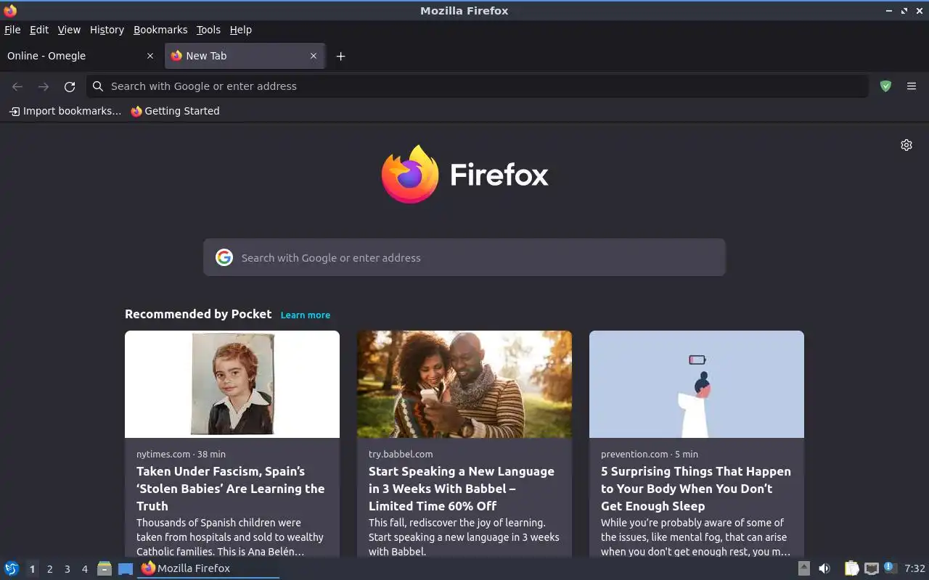Focus the page center Google search box
Image resolution: width=929 pixels, height=580 pixels.
[x=464, y=257]
